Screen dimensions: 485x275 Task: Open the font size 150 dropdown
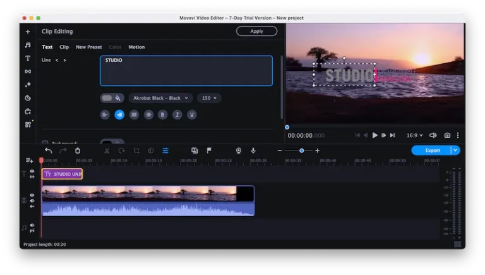209,98
